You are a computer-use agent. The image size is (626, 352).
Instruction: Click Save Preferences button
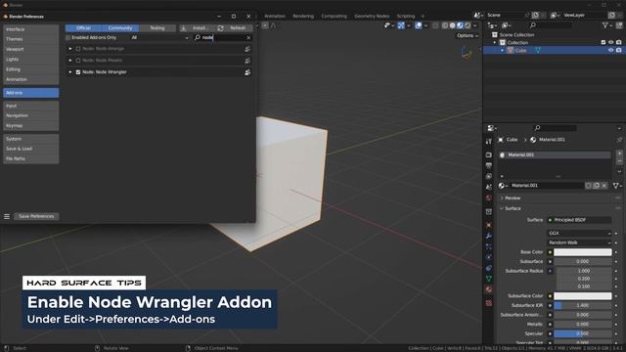pos(36,216)
